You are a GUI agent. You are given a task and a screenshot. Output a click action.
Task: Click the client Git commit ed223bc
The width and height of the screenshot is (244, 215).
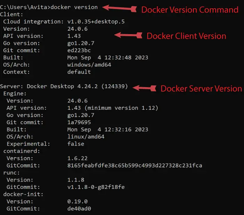coord(79,51)
